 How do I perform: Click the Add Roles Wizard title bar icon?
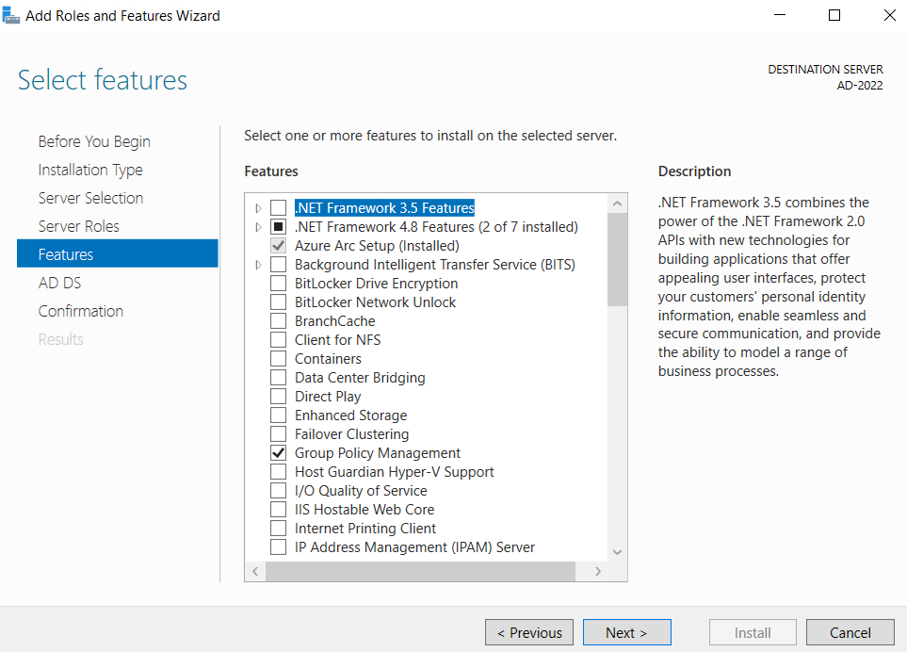[12, 15]
